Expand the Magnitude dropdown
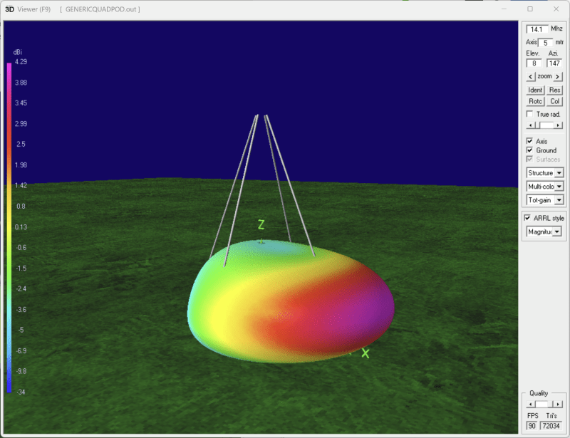570x438 pixels. tap(557, 231)
